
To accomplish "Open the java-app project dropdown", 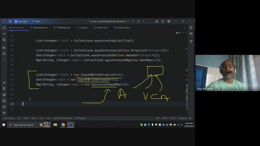I will (22, 21).
